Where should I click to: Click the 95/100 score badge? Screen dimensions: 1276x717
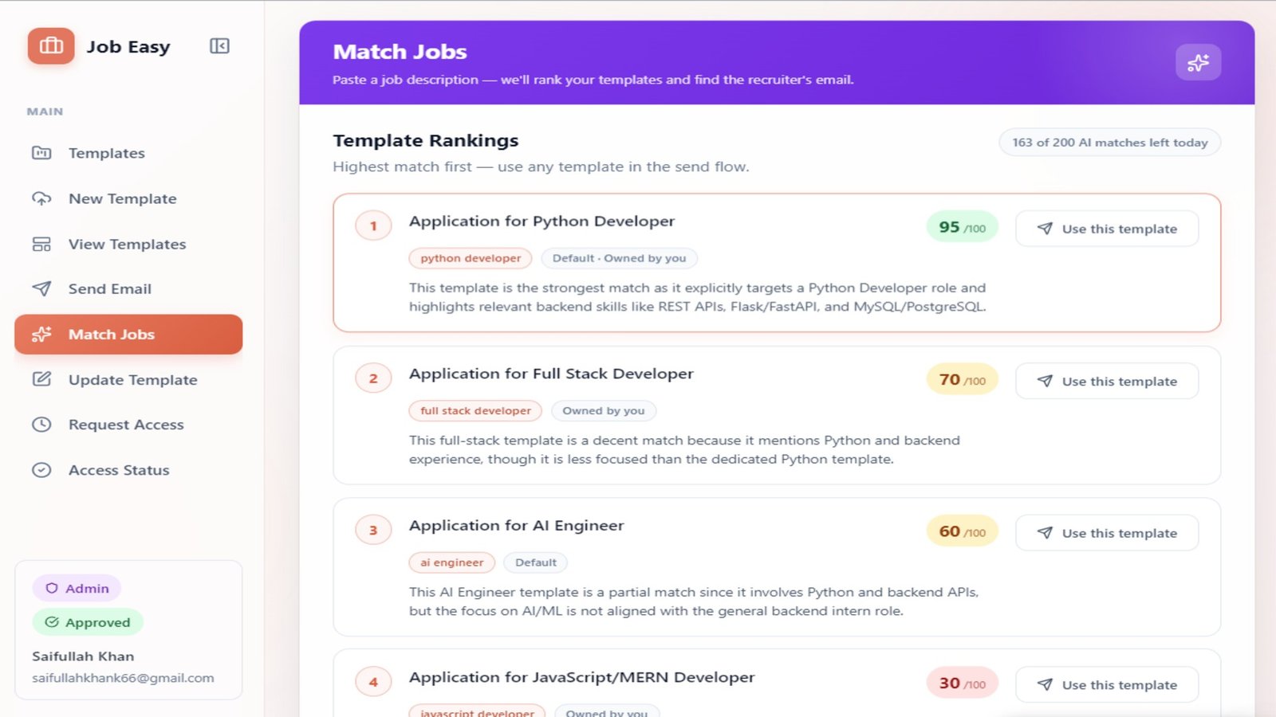tap(962, 227)
